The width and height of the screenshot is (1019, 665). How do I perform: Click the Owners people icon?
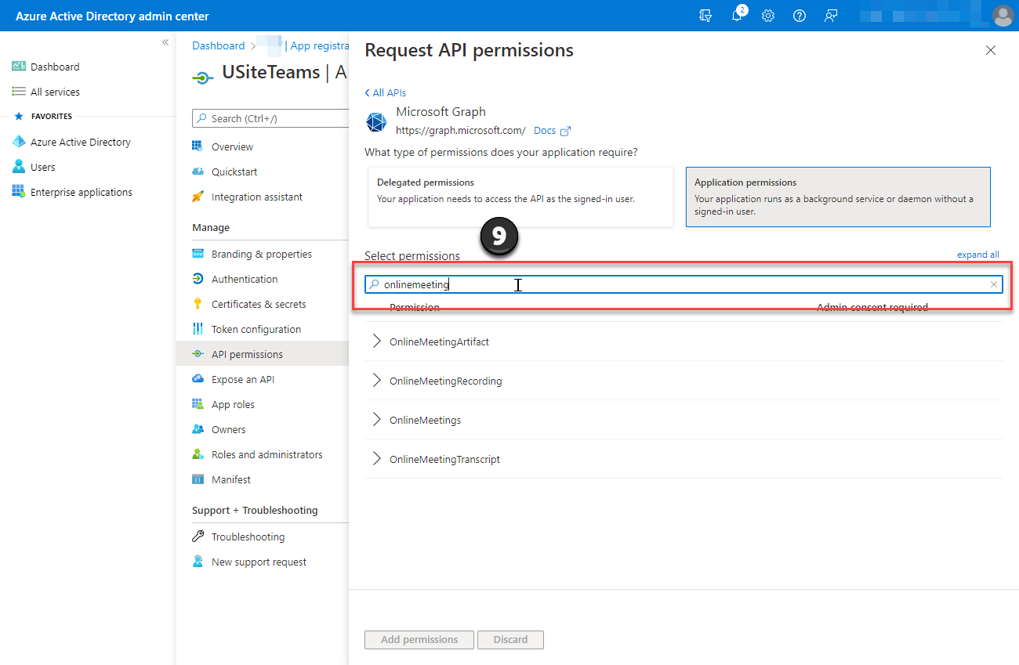[198, 429]
